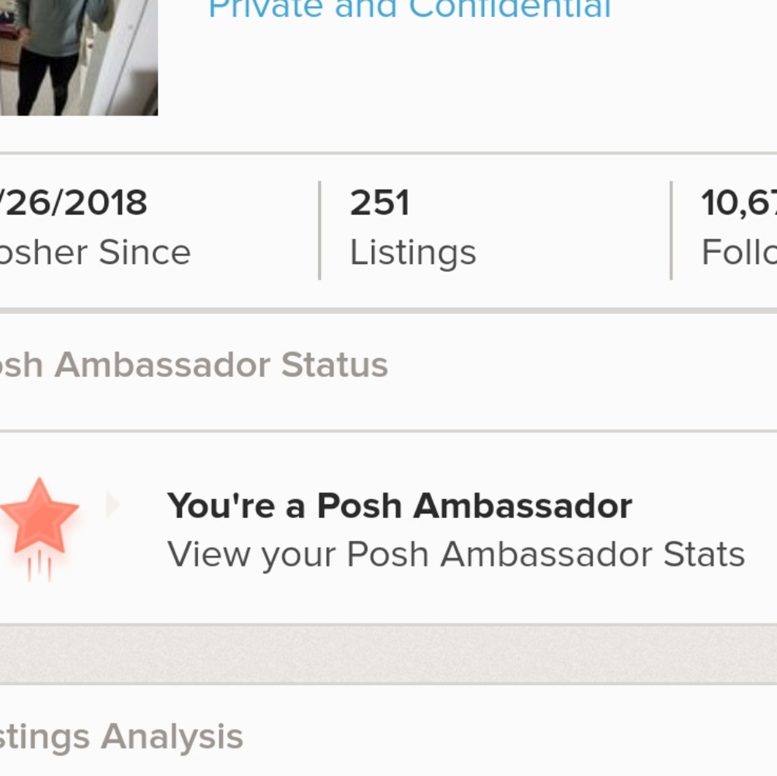Select the 26/2018 join date
Image resolution: width=777 pixels, height=776 pixels.
(74, 204)
